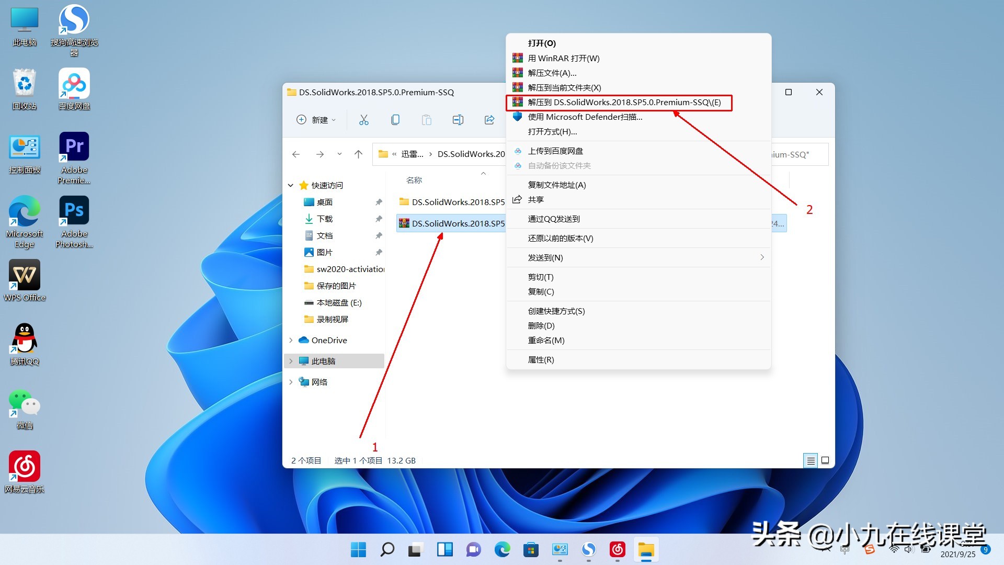
Task: Switch to details view in the status bar
Action: click(x=811, y=460)
